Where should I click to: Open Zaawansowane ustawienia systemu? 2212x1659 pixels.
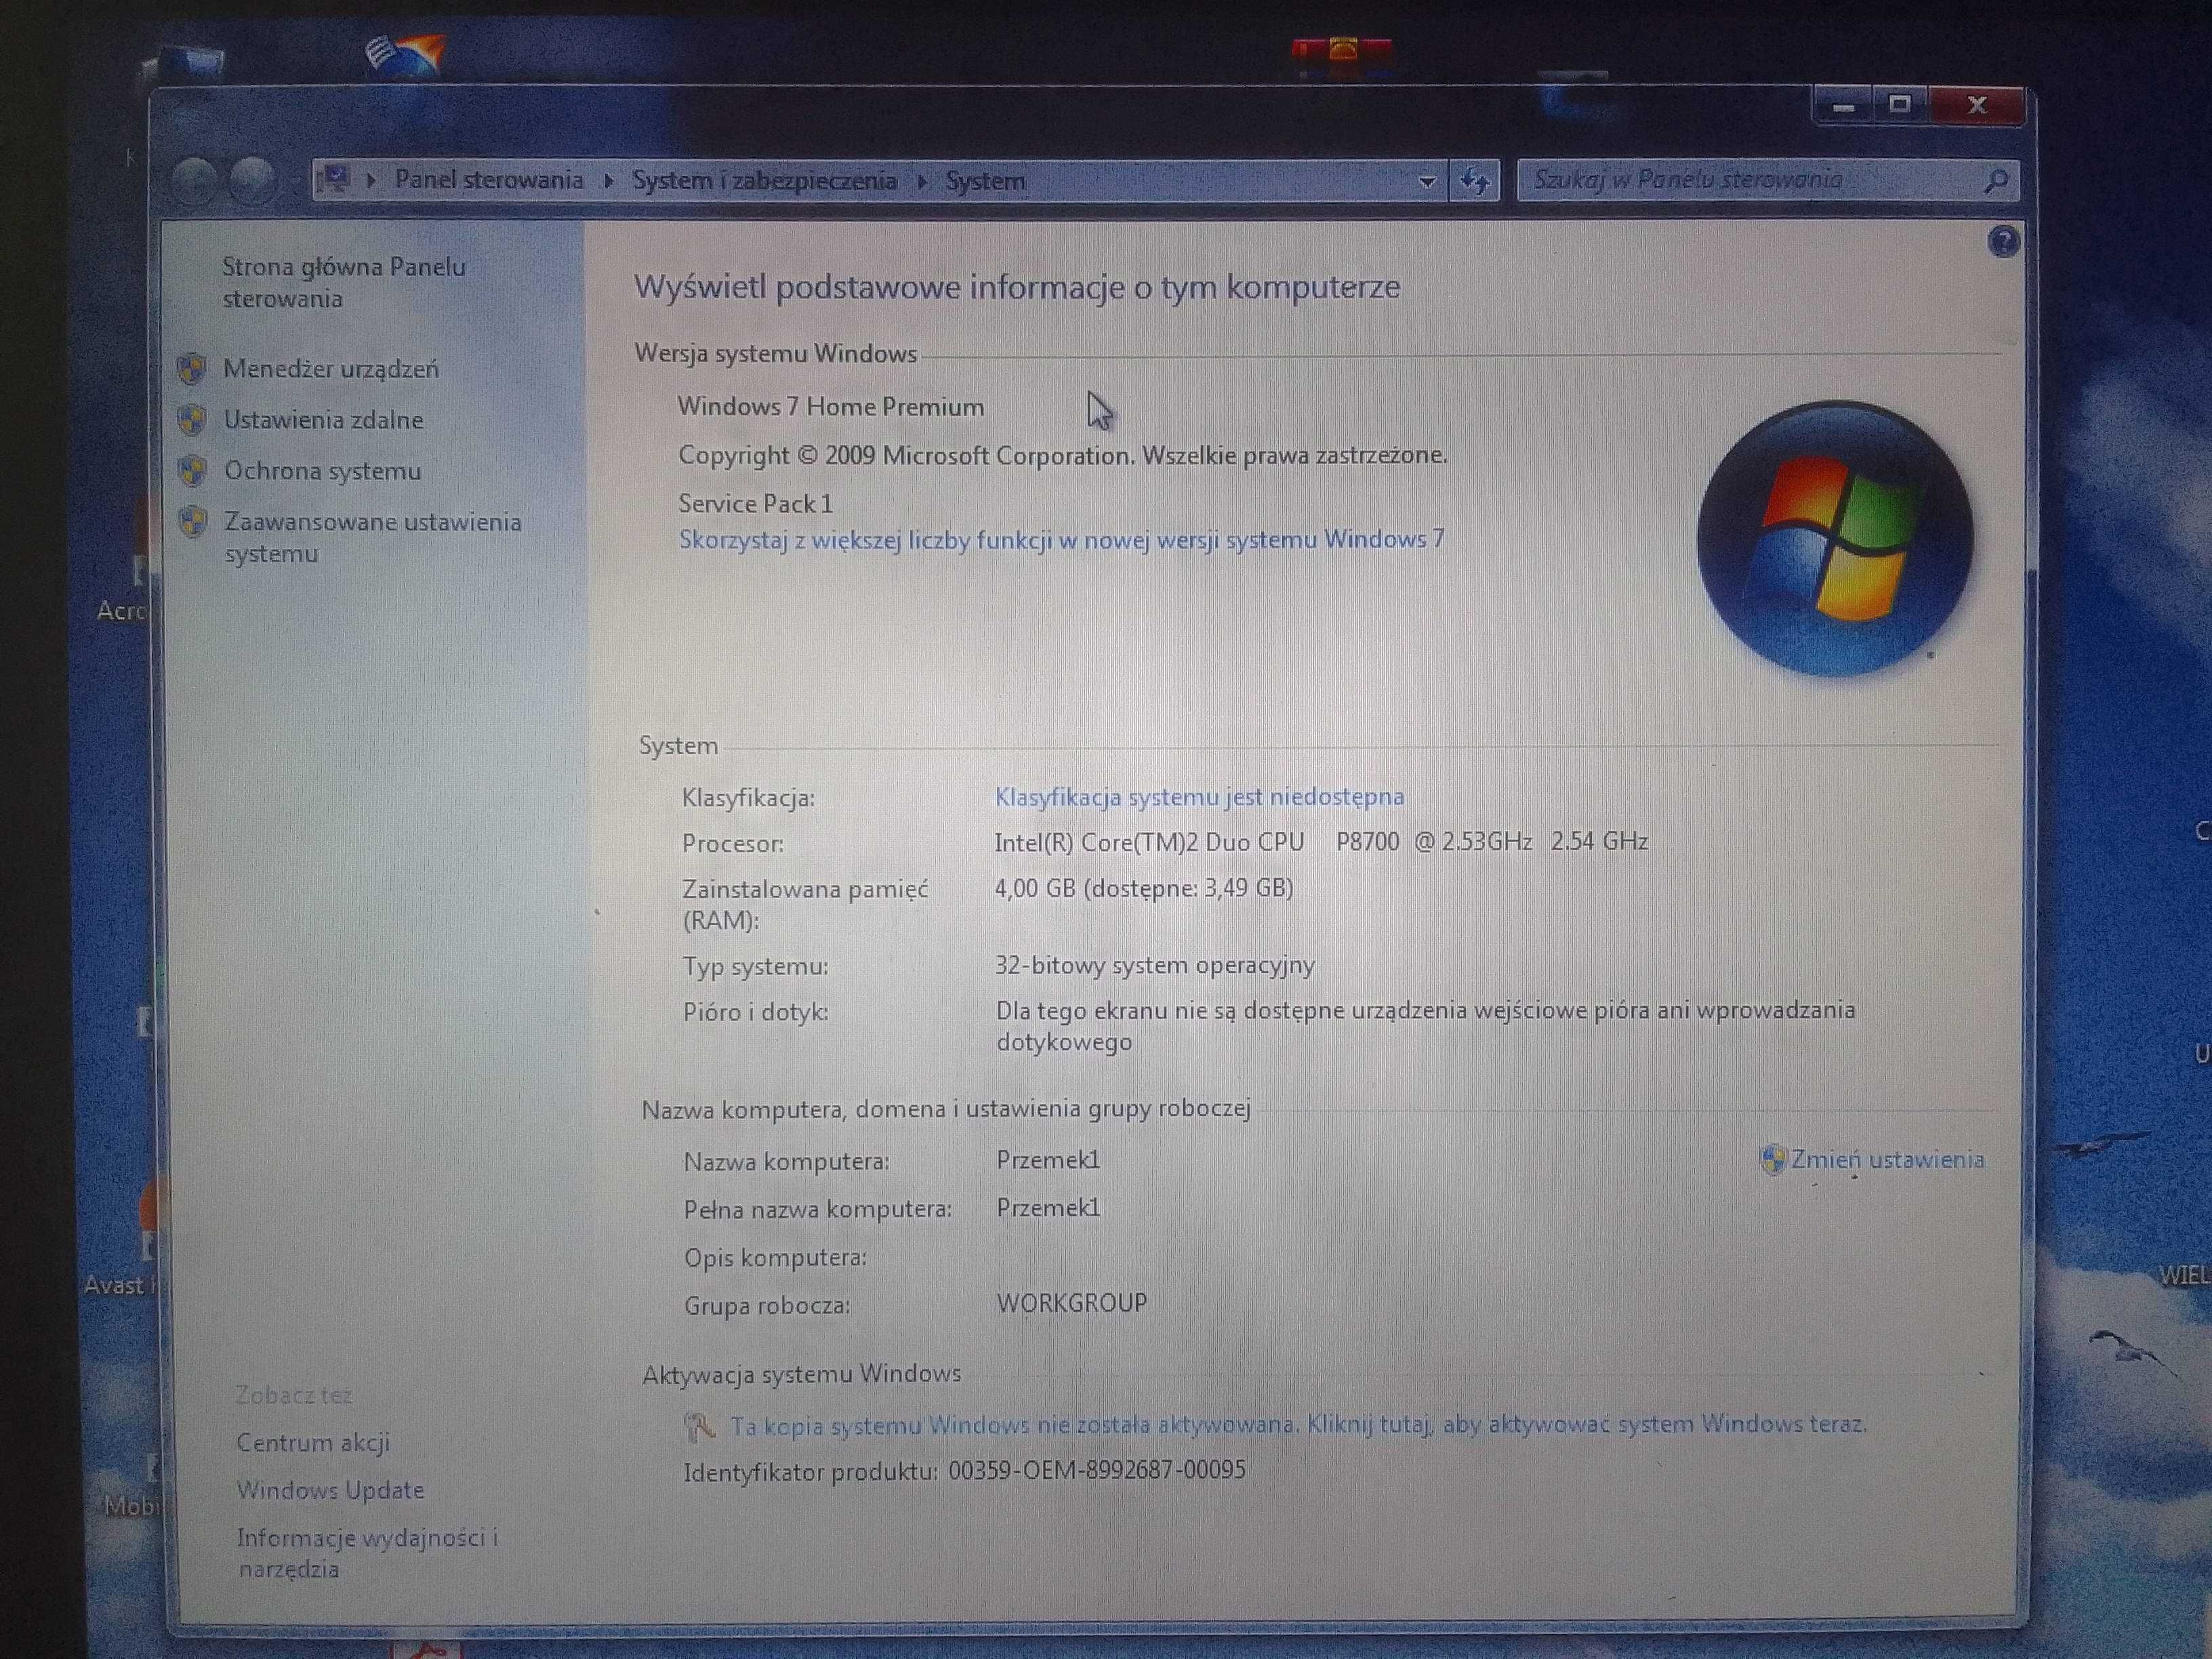[373, 537]
